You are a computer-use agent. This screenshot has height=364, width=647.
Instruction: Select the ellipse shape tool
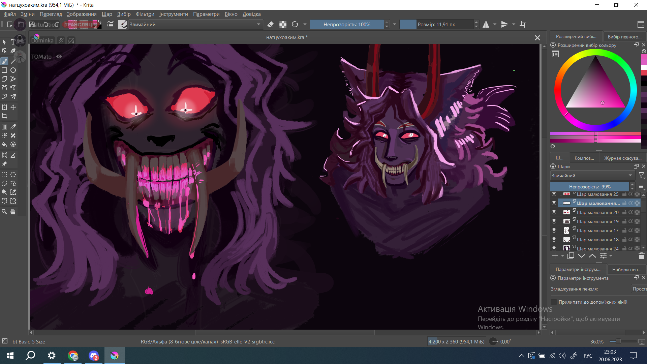pyautogui.click(x=13, y=70)
